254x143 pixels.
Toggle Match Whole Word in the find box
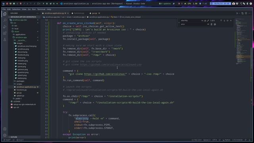(x=205, y=21)
